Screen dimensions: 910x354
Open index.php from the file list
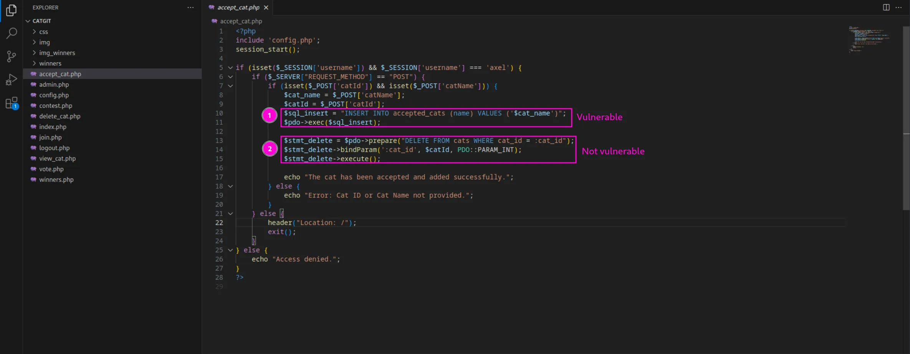click(x=112, y=127)
